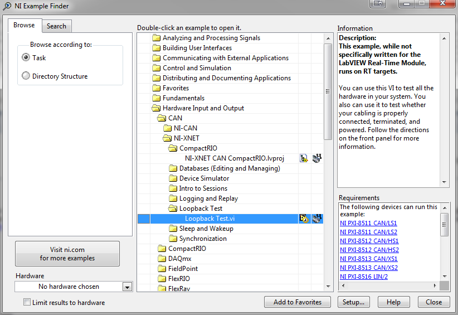This screenshot has width=458, height=315.
Task: Select NI-XNET CAN CompactRIO.lvproj entry
Action: 234,158
